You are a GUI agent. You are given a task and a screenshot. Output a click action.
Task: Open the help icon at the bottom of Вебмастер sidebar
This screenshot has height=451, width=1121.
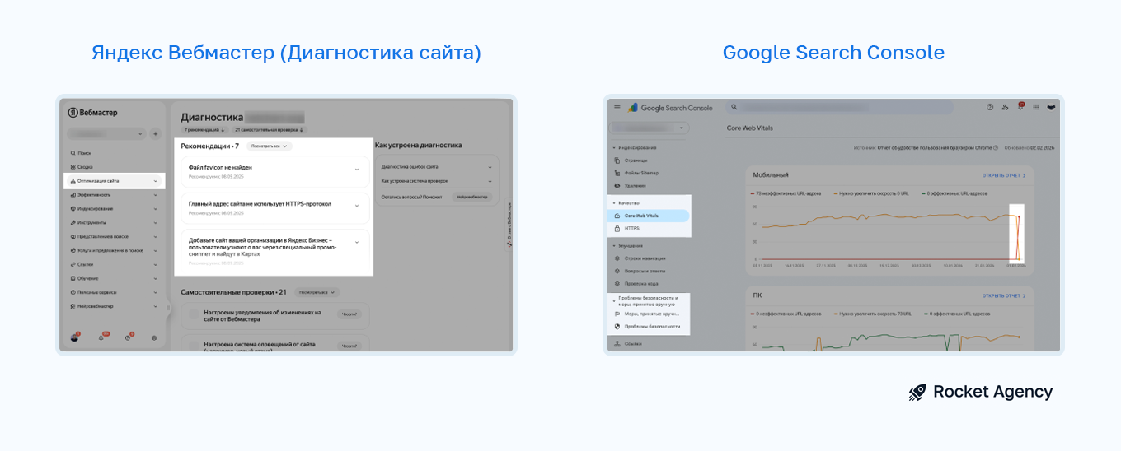coord(128,337)
